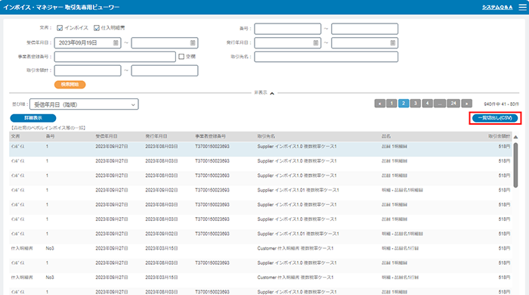
Task: Click the 取引先名 input field
Action: [326, 57]
